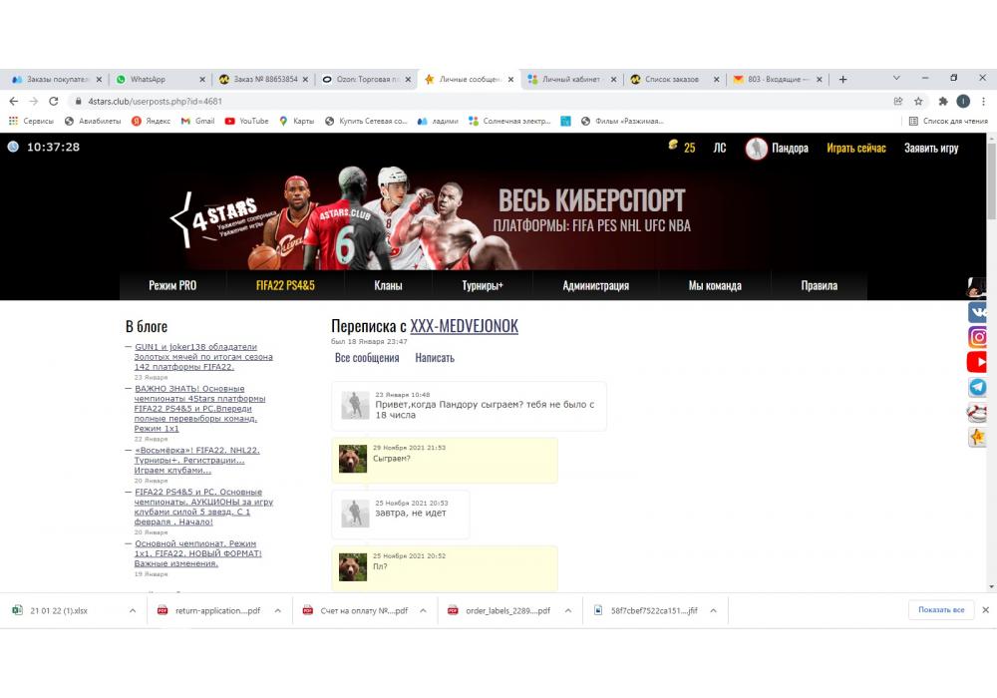Open XXX-MEDVEJONOK profile link
This screenshot has height=698, width=997.
[464, 326]
